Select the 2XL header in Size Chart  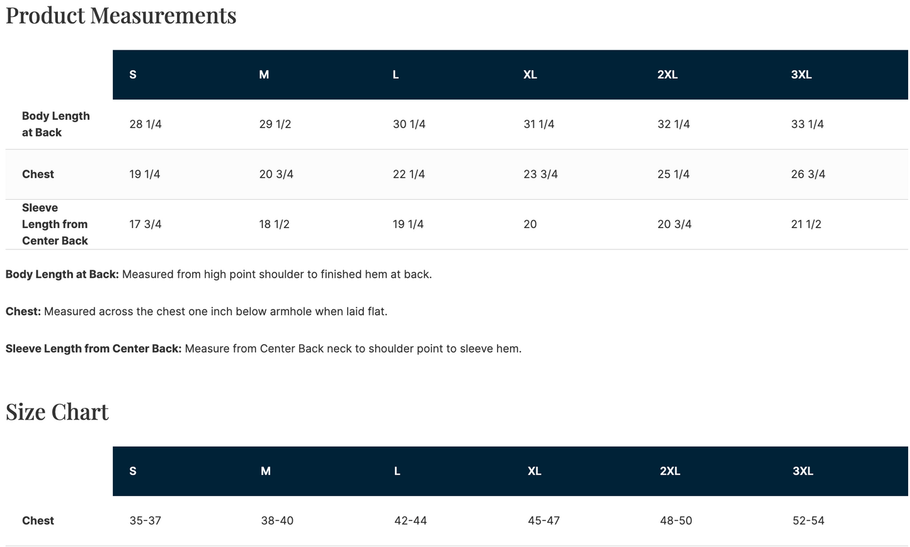coord(670,471)
